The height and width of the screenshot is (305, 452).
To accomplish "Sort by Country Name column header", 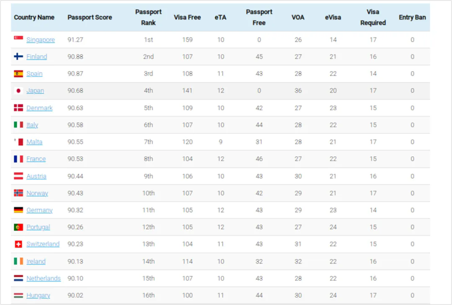I will 34,17.
